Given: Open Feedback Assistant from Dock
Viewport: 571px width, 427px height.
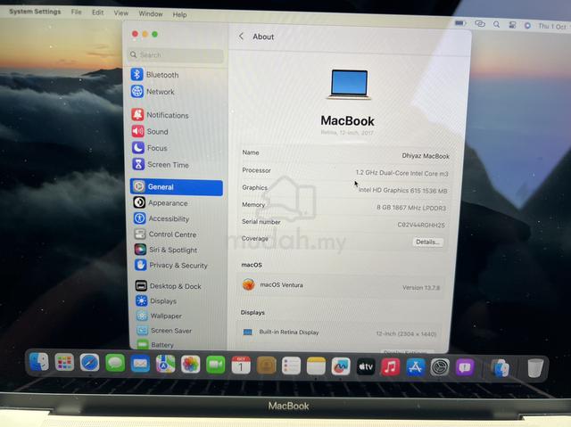Looking at the screenshot, I should [x=465, y=367].
